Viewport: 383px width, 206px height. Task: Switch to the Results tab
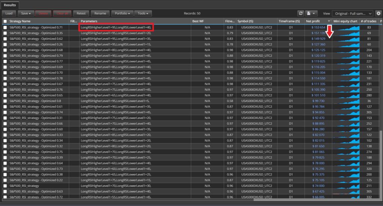click(10, 5)
